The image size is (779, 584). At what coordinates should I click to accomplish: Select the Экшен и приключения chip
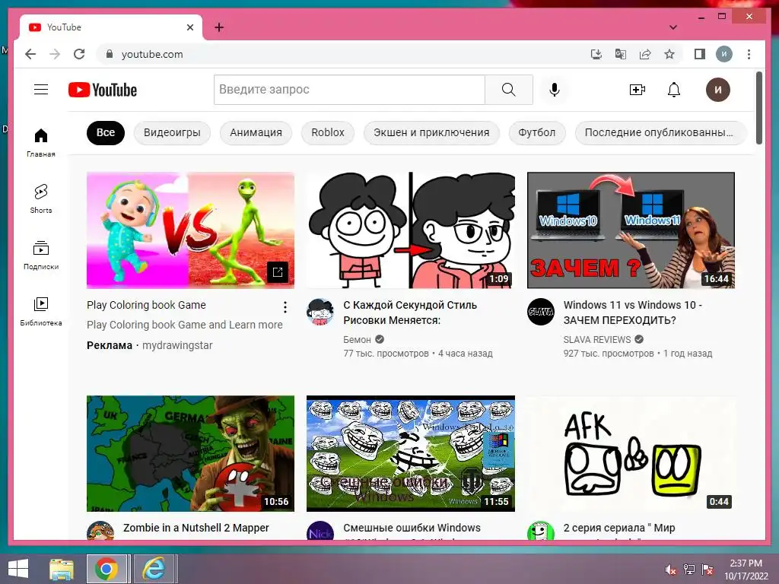click(x=431, y=132)
